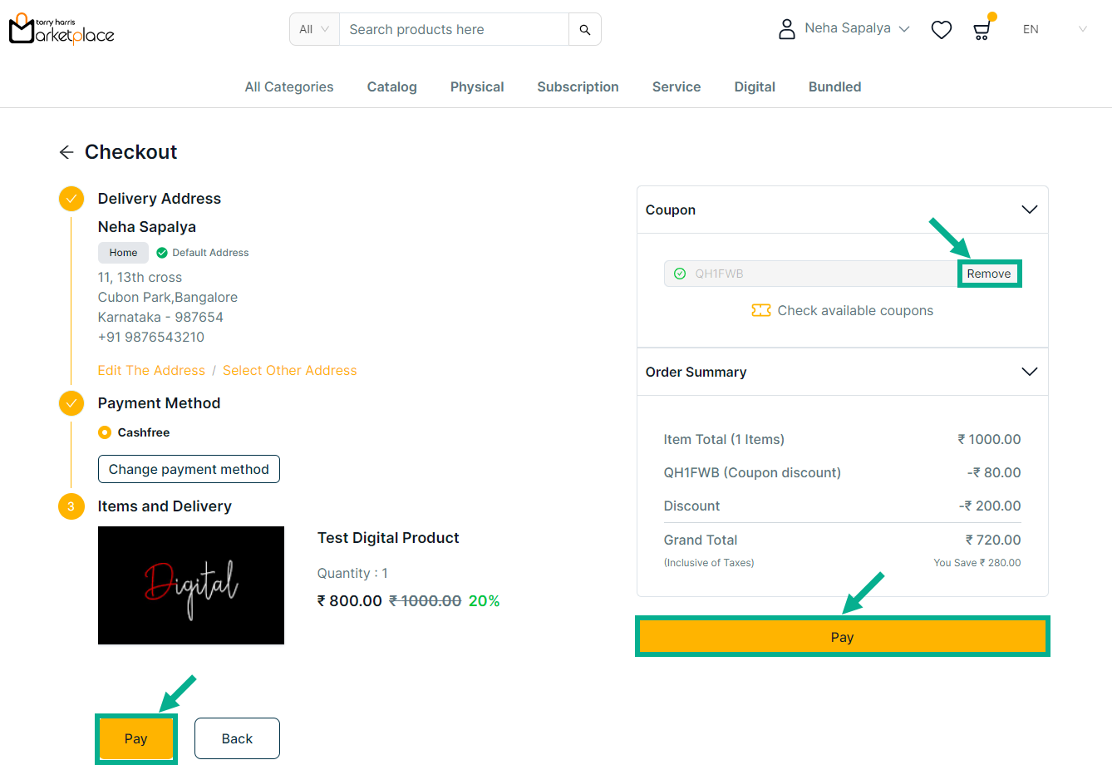Collapse the Coupon section
Viewport: 1112px width, 765px height.
coord(1029,210)
